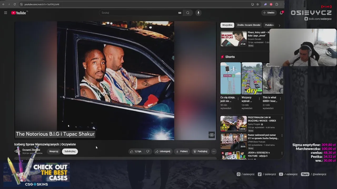The width and height of the screenshot is (337, 189).
Task: Click the browser address bar URL
Action: (42, 4)
